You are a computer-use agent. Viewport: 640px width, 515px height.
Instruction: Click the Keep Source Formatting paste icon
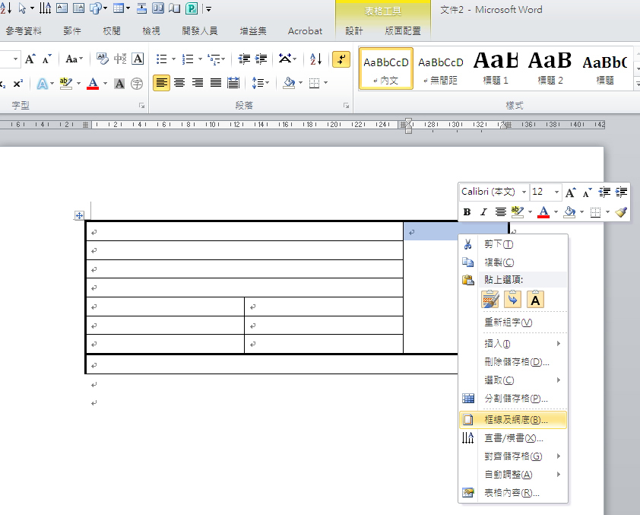tap(490, 300)
